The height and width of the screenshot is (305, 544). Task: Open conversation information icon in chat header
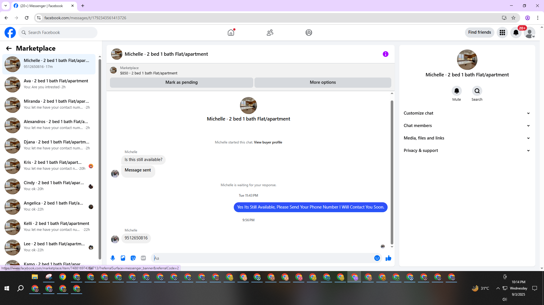click(386, 54)
